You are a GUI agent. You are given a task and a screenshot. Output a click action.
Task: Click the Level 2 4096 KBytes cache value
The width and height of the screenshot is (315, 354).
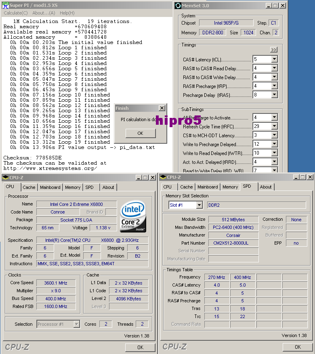(x=128, y=299)
